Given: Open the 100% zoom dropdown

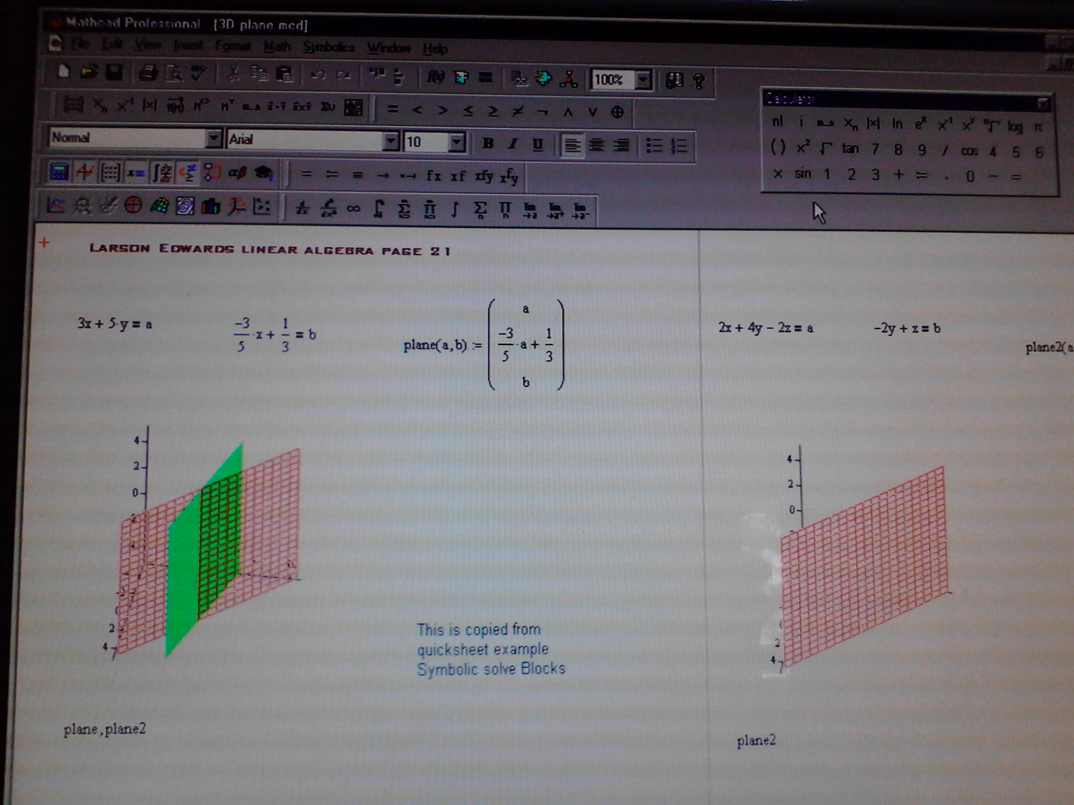Looking at the screenshot, I should point(643,80).
